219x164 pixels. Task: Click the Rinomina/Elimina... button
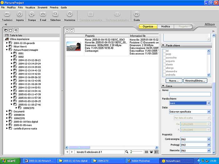pos(195,81)
